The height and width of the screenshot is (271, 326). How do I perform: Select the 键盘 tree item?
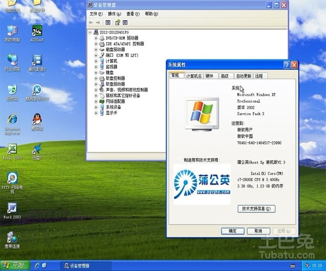pos(110,73)
